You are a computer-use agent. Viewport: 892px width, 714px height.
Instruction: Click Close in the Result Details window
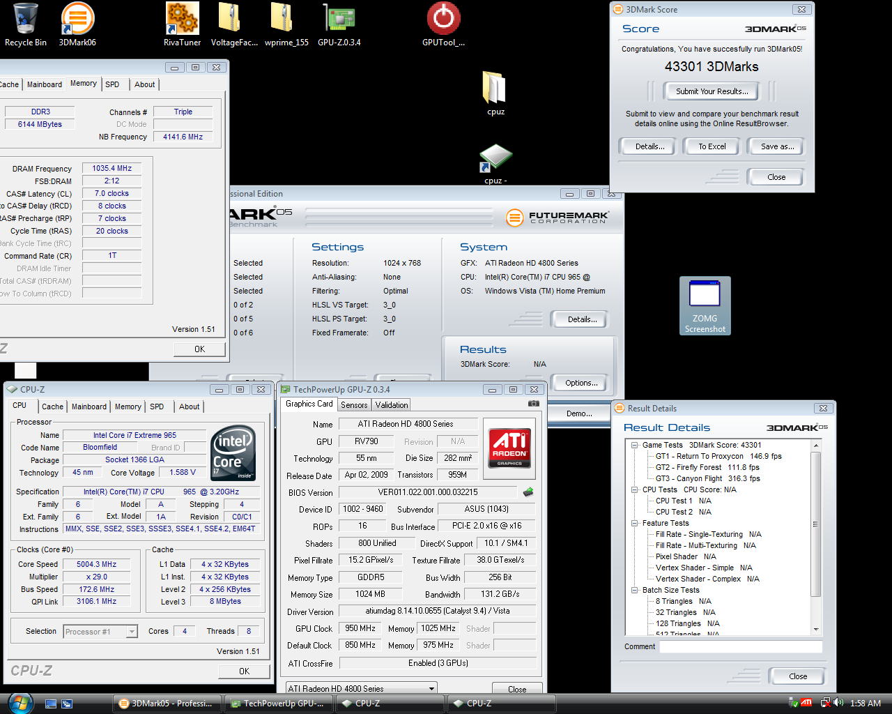[798, 676]
